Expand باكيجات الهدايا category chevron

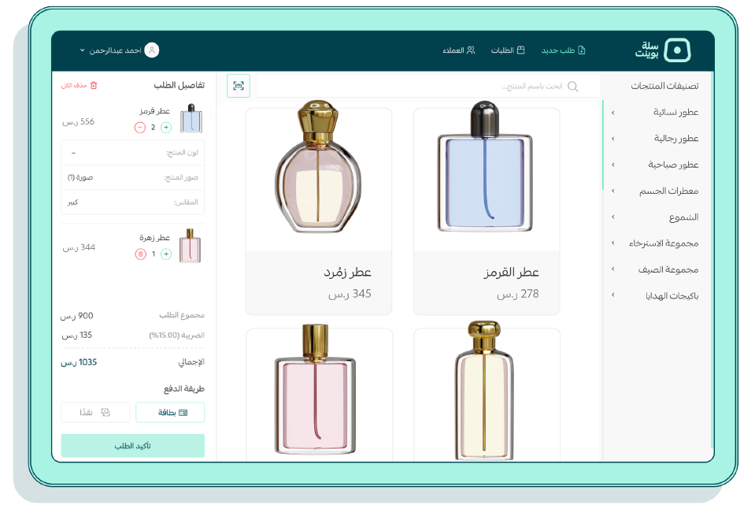pos(613,295)
